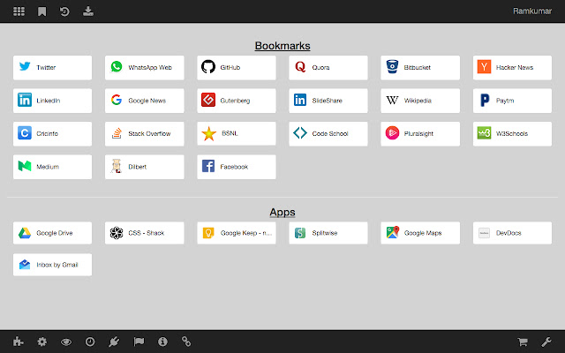565x353 pixels.
Task: Click the plug icon in bottom bar
Action: tap(114, 342)
